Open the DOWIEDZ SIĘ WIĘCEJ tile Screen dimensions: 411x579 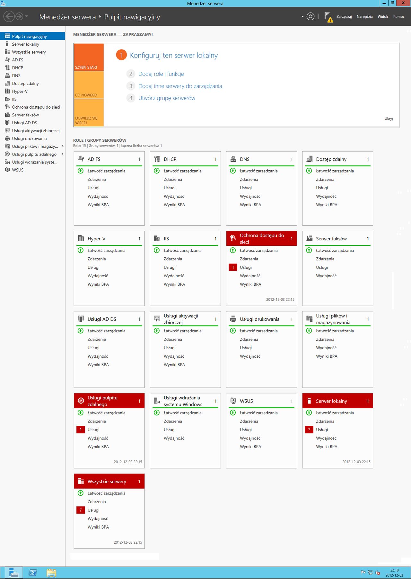pyautogui.click(x=89, y=113)
